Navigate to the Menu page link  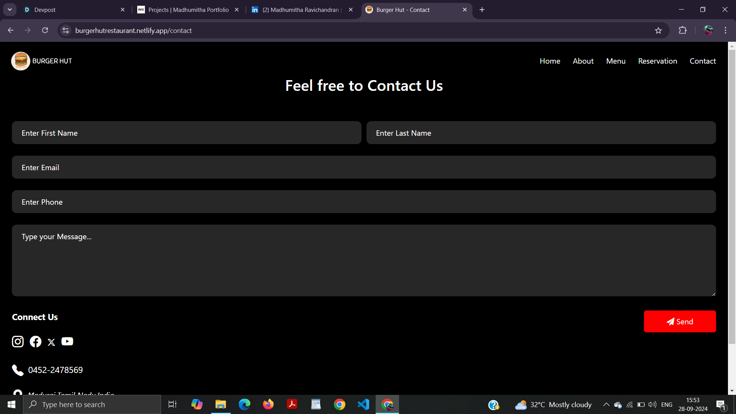(616, 61)
